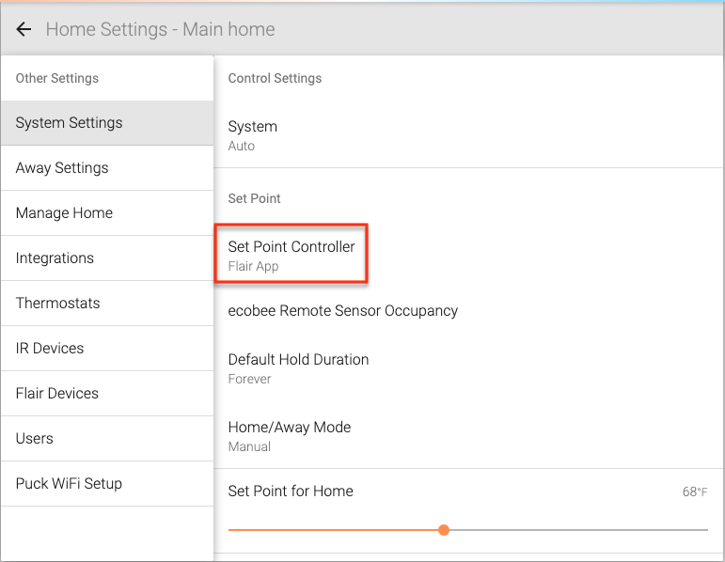This screenshot has height=562, width=725.
Task: Click the 68°F set point value
Action: (x=695, y=492)
